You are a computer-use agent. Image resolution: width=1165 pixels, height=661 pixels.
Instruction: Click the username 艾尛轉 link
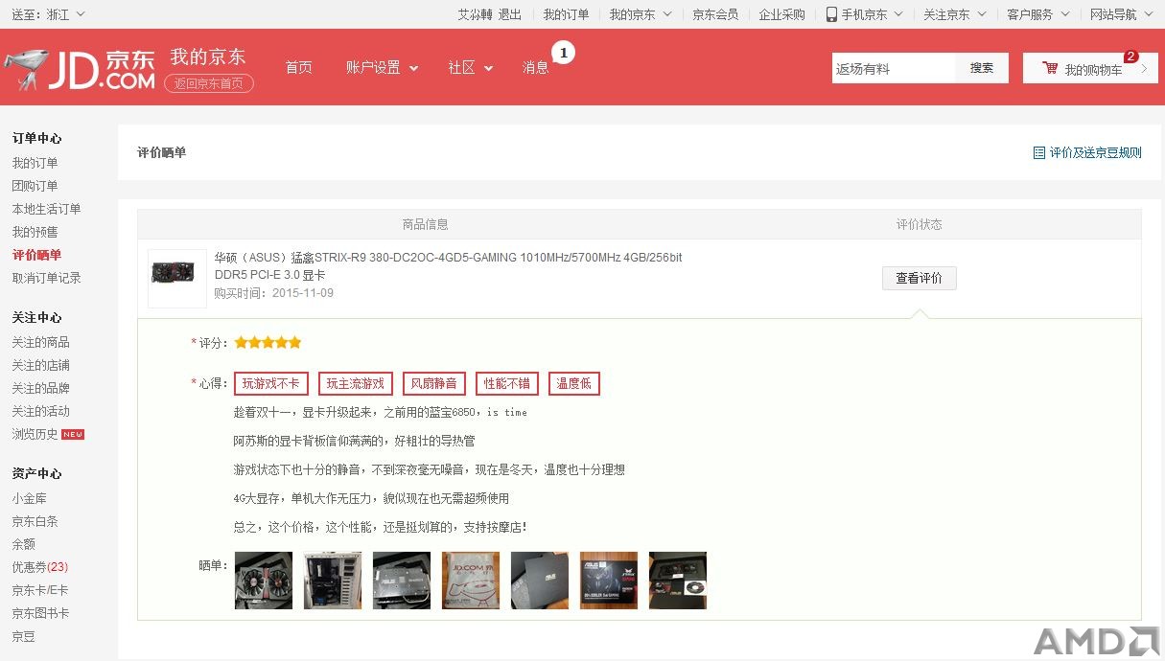[x=475, y=14]
